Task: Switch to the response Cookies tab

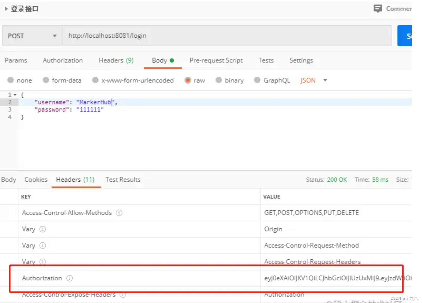Action: [36, 179]
